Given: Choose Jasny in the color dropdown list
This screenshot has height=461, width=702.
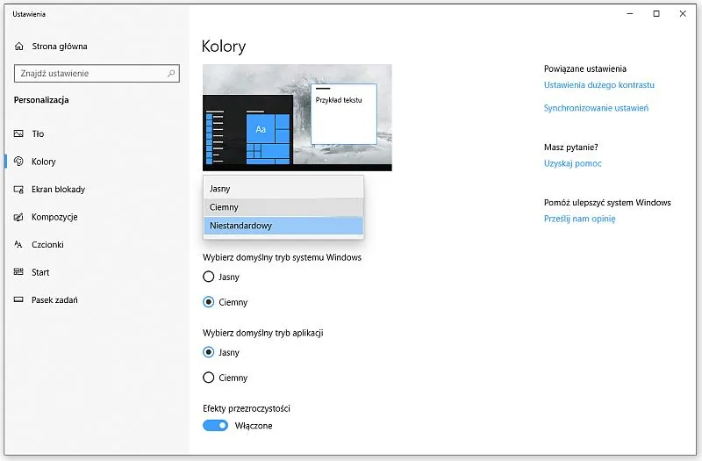Looking at the screenshot, I should pyautogui.click(x=283, y=189).
